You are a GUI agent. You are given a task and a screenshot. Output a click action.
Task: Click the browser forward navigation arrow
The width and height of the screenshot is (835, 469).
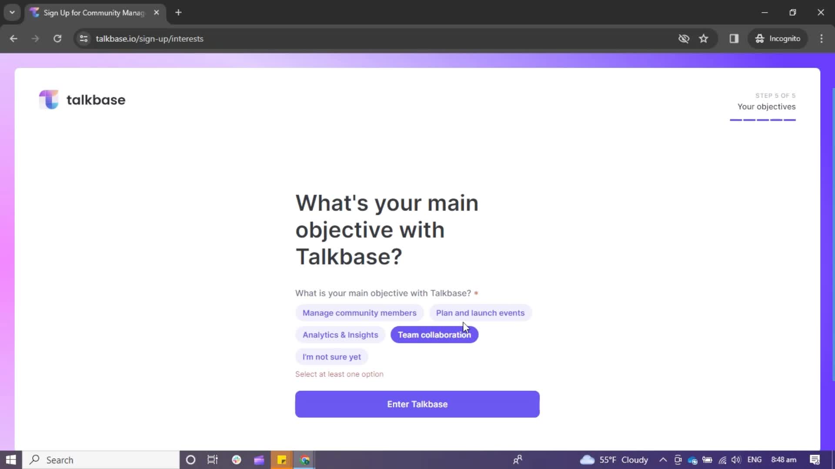tap(36, 38)
